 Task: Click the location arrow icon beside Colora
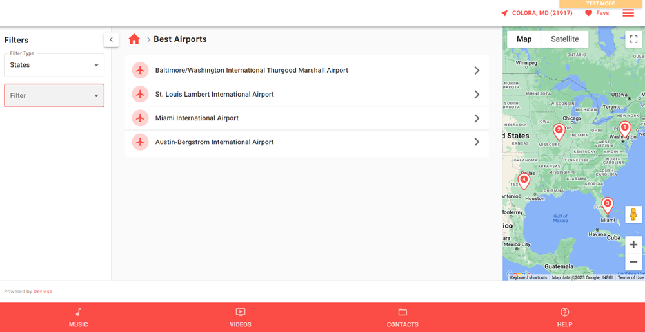[x=504, y=13]
